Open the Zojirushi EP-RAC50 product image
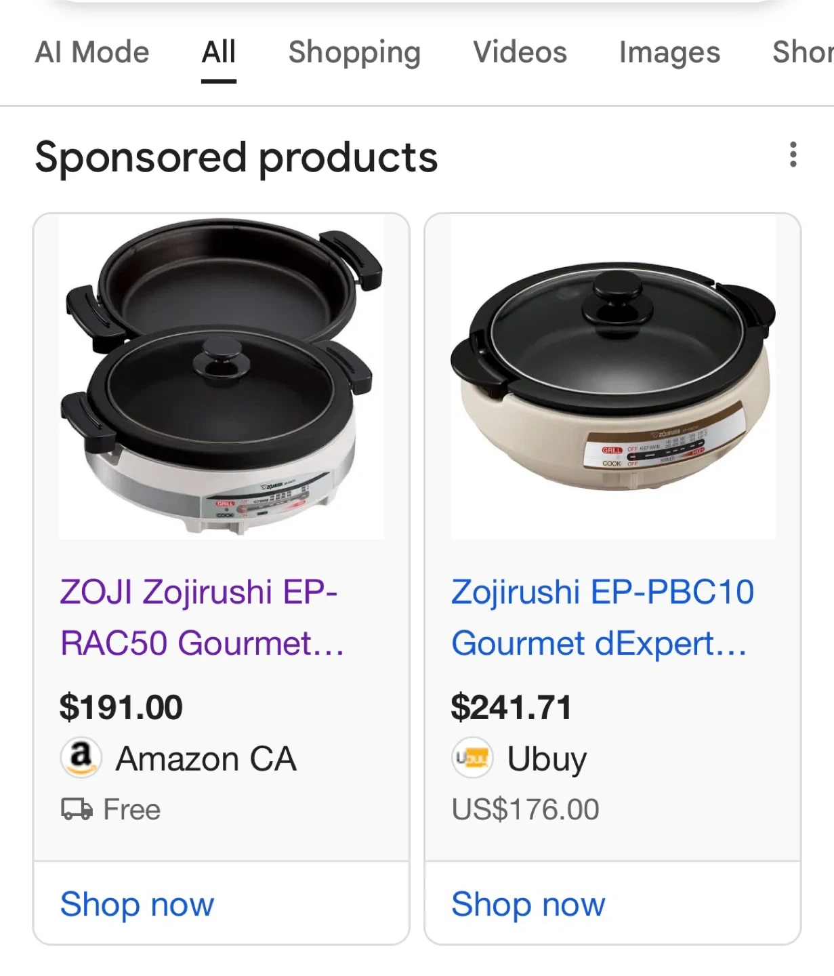 [x=221, y=377]
